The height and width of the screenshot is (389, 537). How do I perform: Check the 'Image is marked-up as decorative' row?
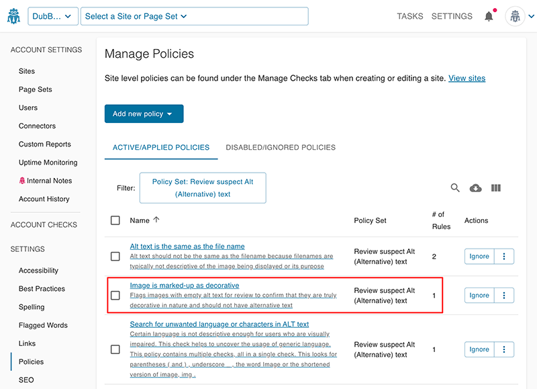pyautogui.click(x=115, y=295)
